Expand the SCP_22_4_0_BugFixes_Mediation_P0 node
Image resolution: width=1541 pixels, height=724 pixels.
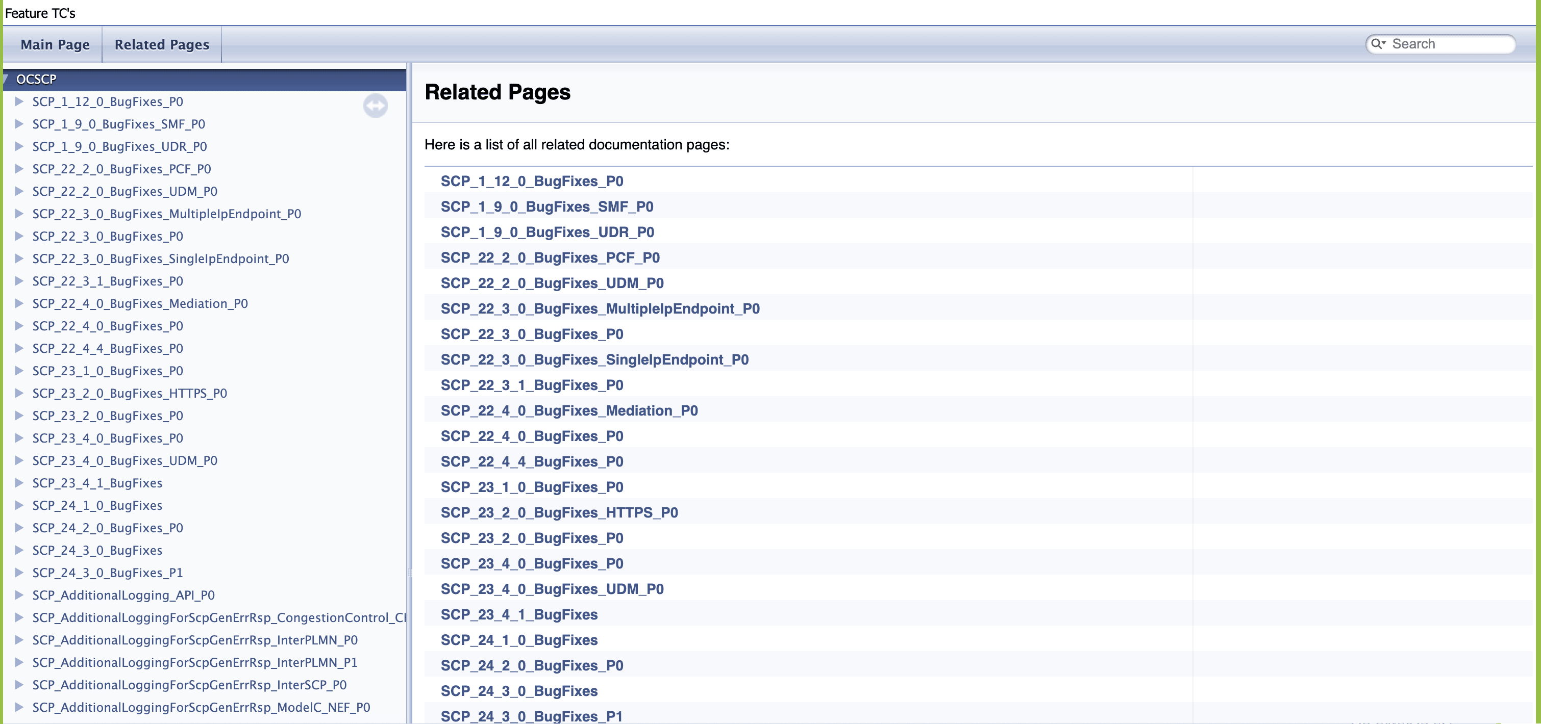point(19,303)
